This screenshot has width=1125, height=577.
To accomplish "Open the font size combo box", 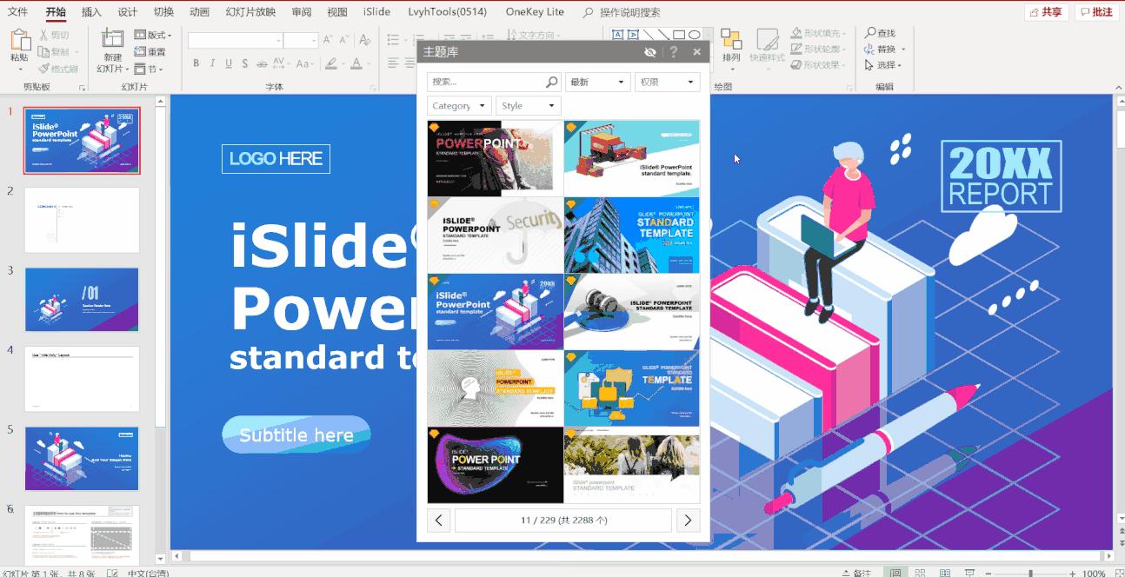I will click(301, 40).
